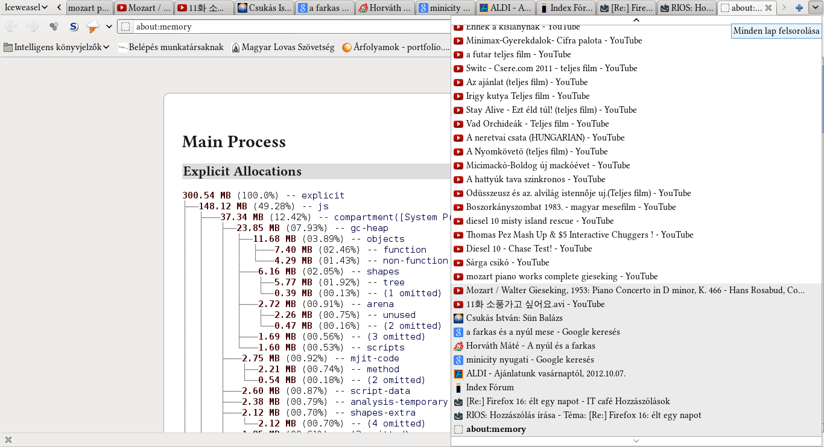Switch to the '11화 소...' tab

coord(204,8)
